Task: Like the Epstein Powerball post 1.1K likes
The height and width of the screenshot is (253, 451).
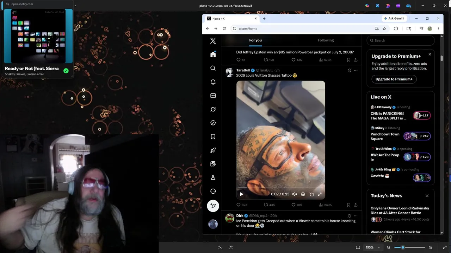Action: pyautogui.click(x=297, y=60)
